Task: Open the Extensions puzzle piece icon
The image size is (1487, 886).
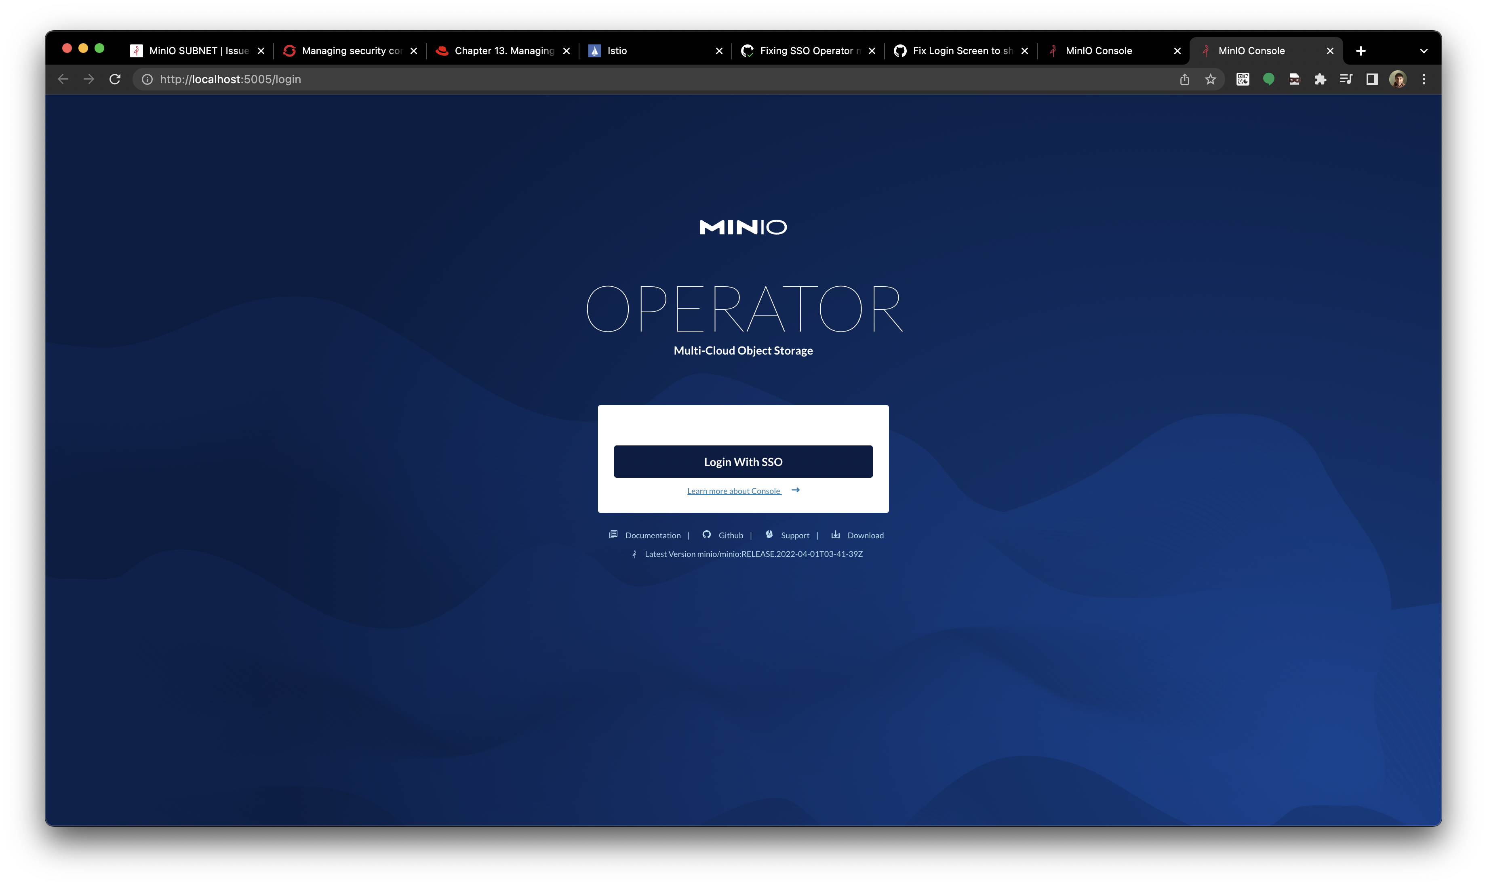Action: click(x=1320, y=80)
